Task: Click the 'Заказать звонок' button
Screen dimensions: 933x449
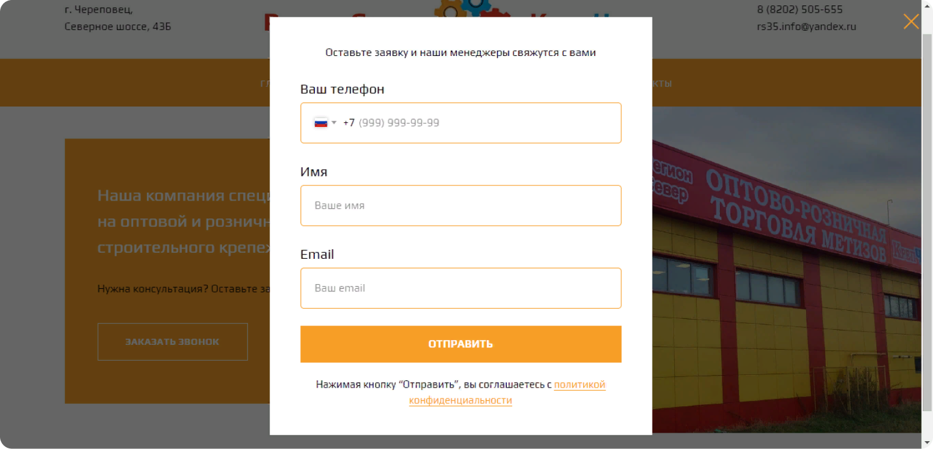Action: coord(172,342)
